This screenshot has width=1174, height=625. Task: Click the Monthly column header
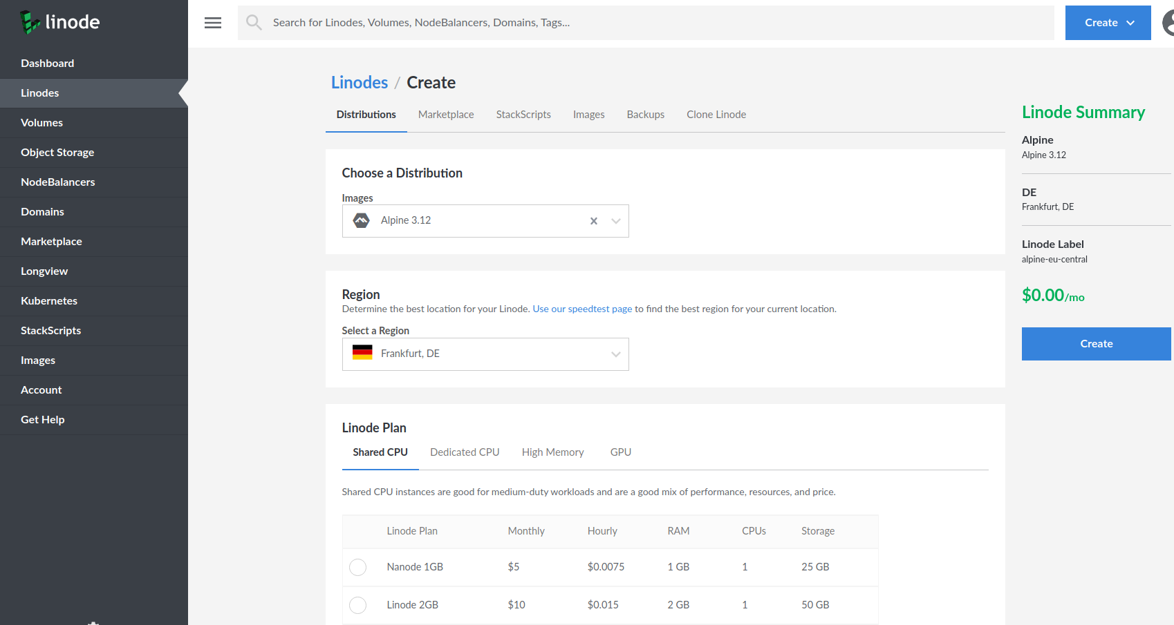tap(526, 531)
